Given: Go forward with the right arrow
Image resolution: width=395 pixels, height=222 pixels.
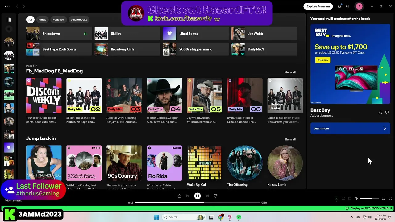Looking at the screenshot, I should click(23, 6).
